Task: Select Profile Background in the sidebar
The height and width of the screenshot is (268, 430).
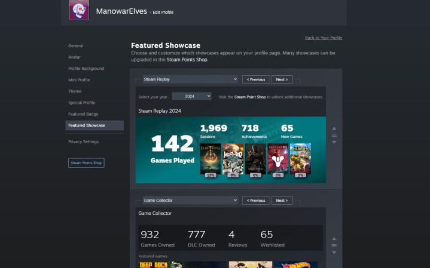Action: (x=86, y=69)
